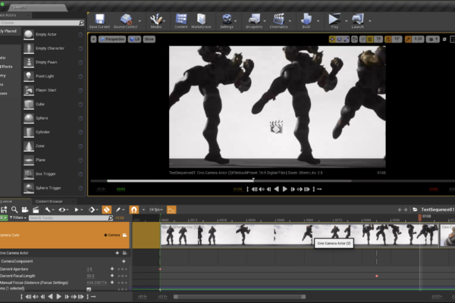Open Source Control dropdown arrow

pyautogui.click(x=140, y=21)
